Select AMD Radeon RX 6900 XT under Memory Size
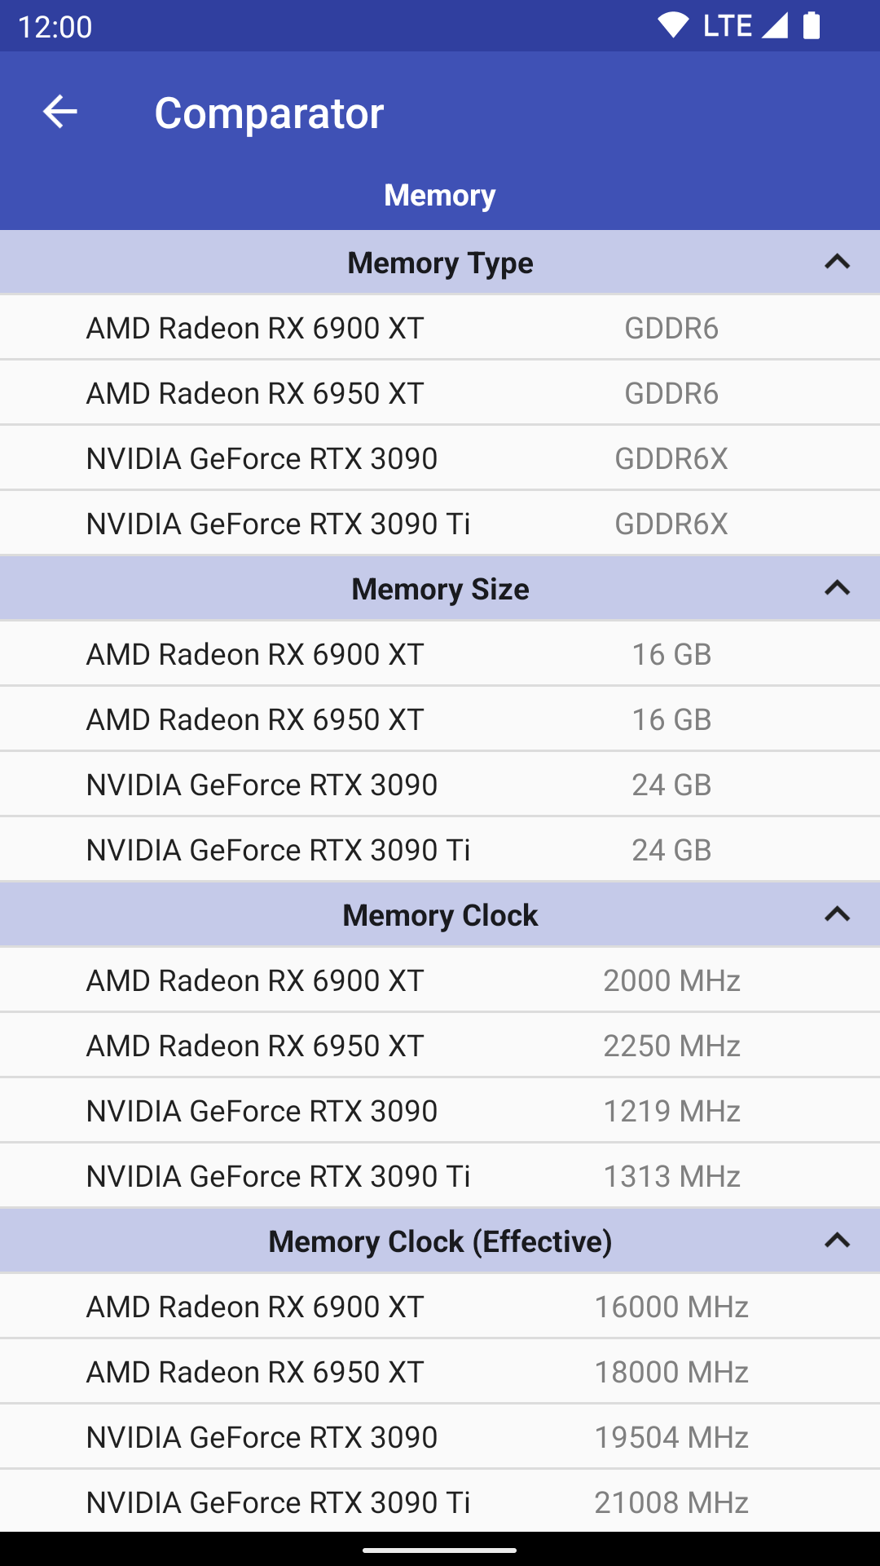Screen dimensions: 880x1566 pos(255,654)
